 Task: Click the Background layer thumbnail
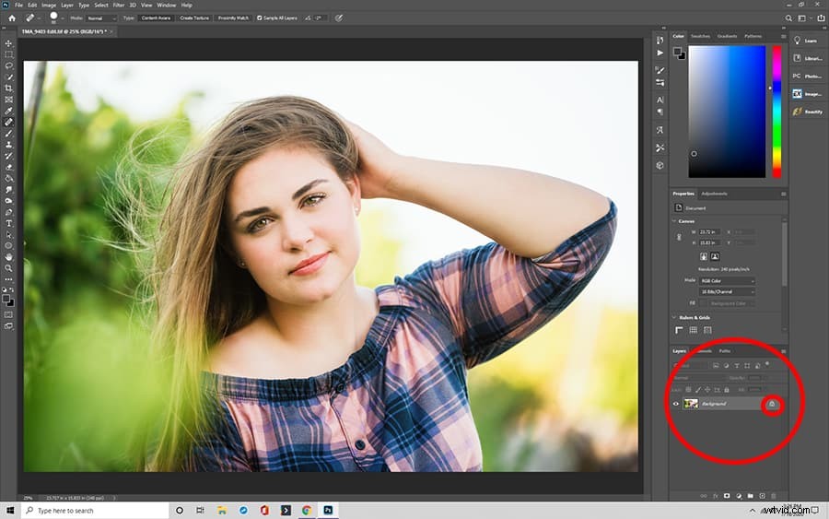(691, 404)
